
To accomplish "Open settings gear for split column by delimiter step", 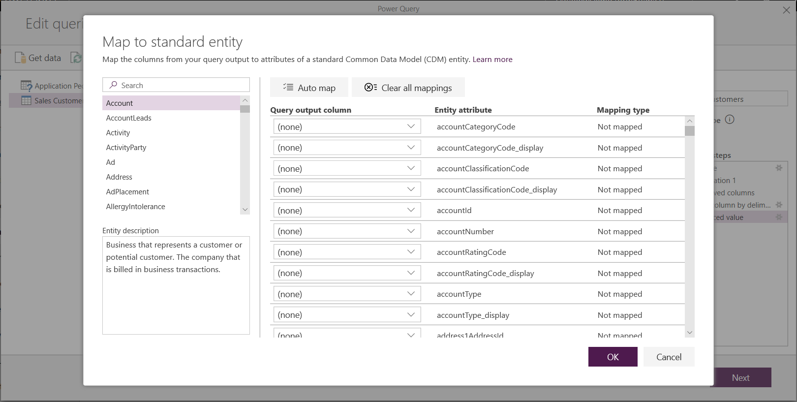I will pos(779,205).
